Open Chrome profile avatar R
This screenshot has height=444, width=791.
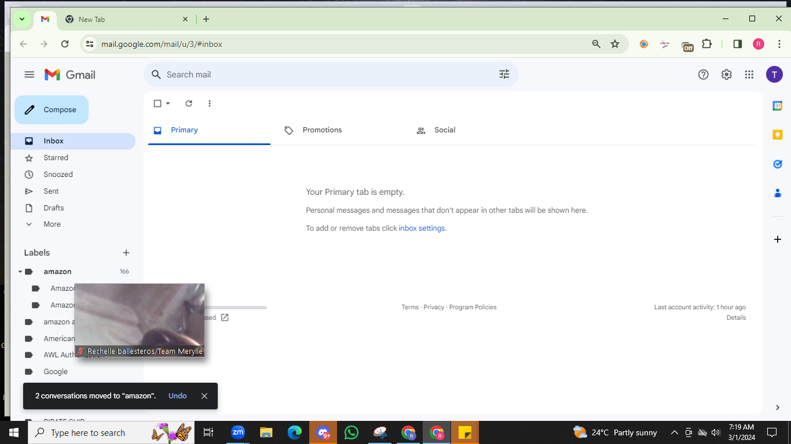[759, 44]
